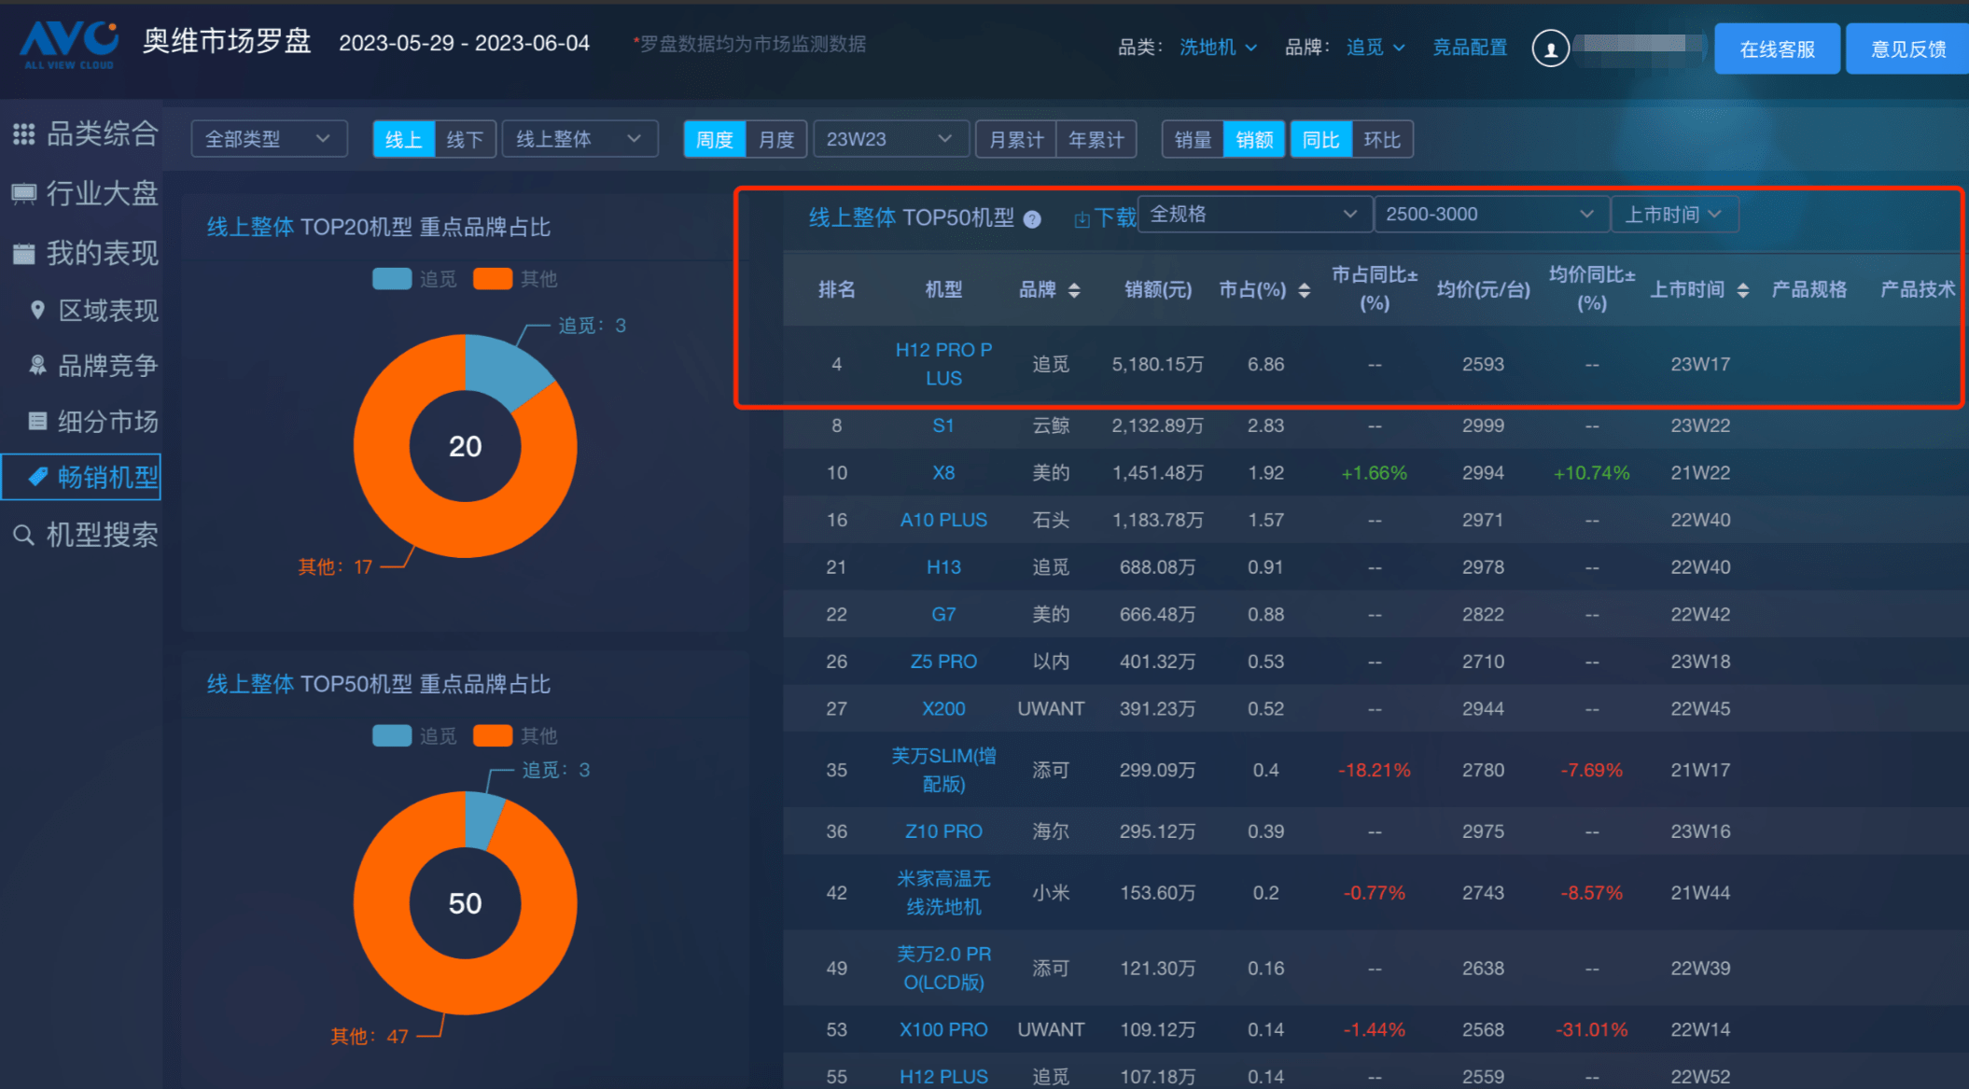The image size is (1969, 1089).
Task: Click the 我的表现 calendar icon
Action: coord(23,253)
